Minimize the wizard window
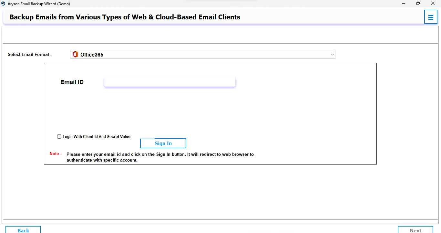The height and width of the screenshot is (233, 441). tap(403, 4)
